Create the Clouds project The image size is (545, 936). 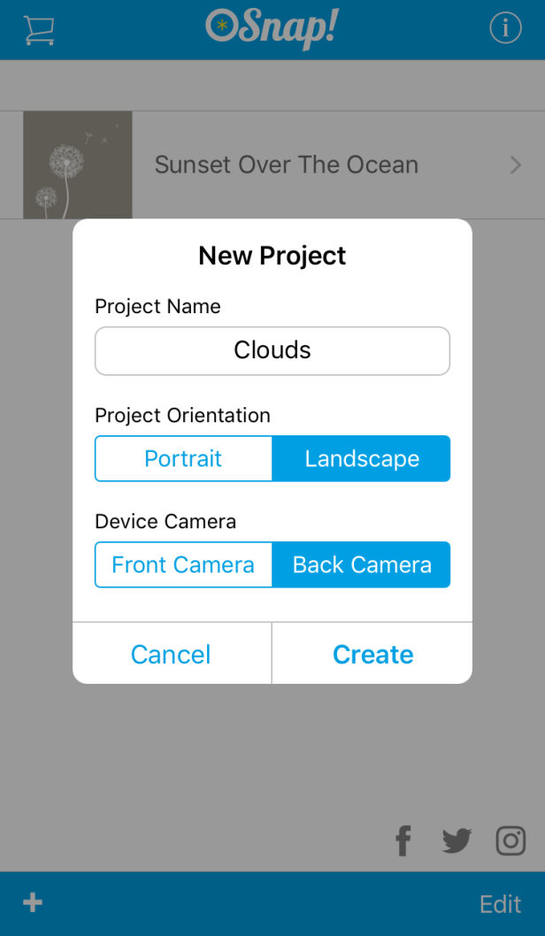372,654
